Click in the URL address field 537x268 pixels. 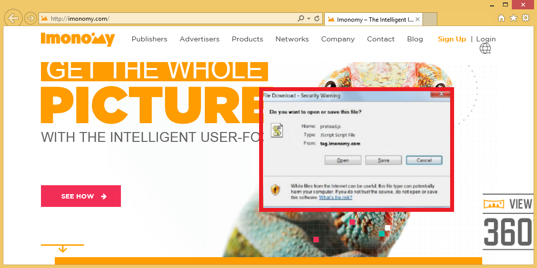168,19
